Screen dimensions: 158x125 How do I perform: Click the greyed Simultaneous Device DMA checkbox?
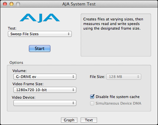click(92, 103)
